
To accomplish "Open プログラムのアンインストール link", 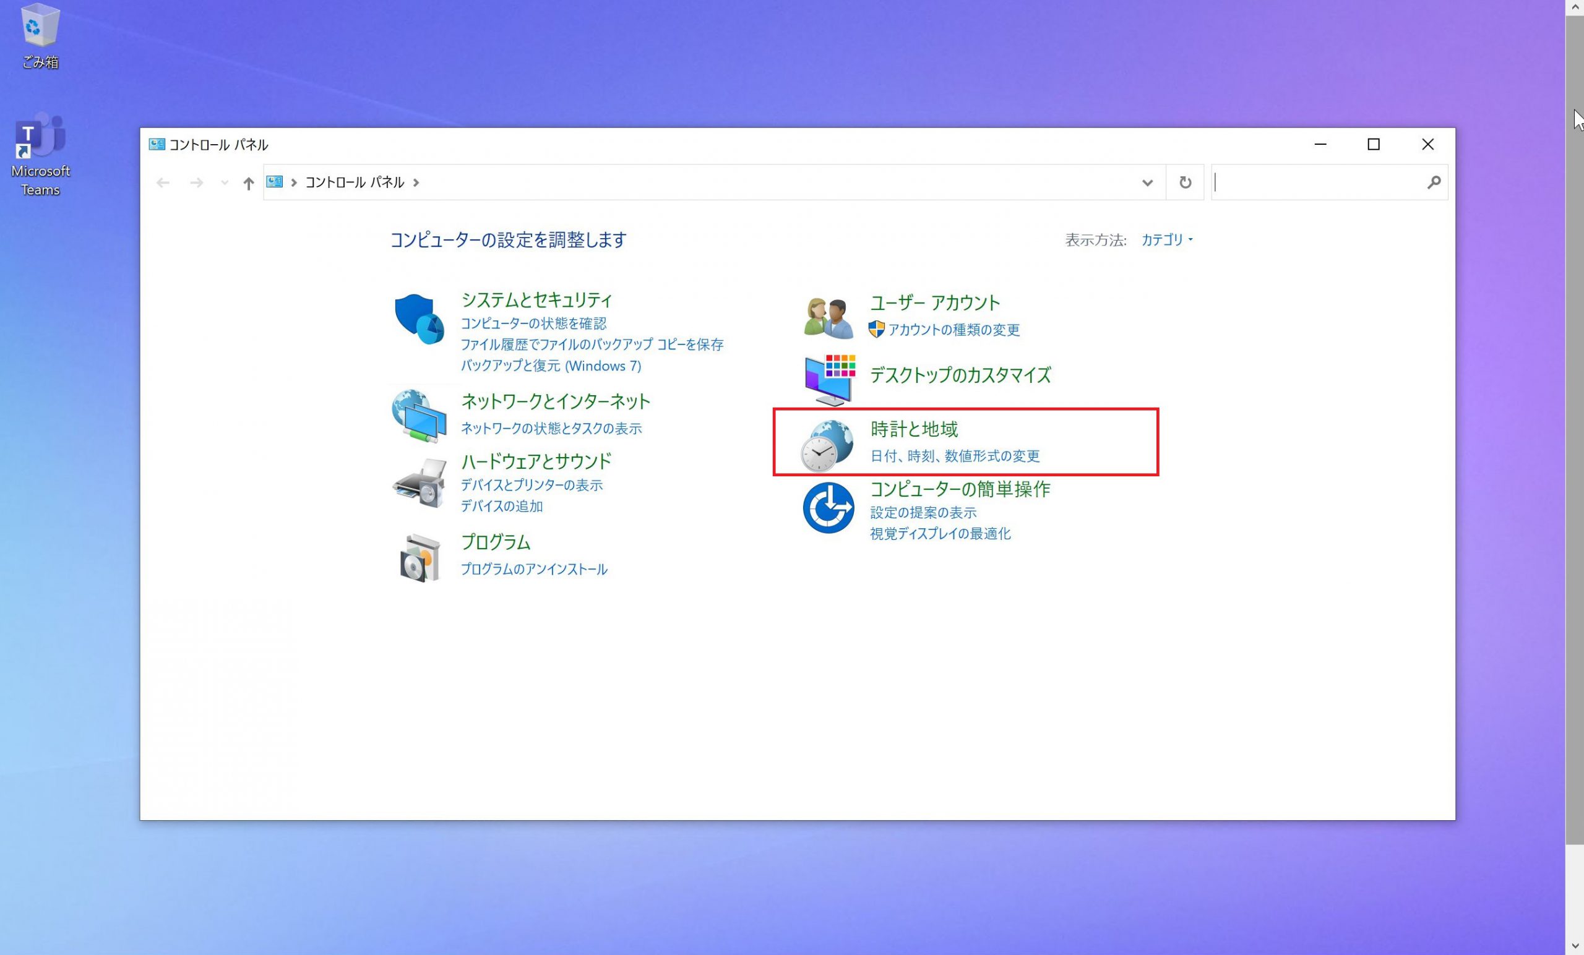I will [x=533, y=569].
